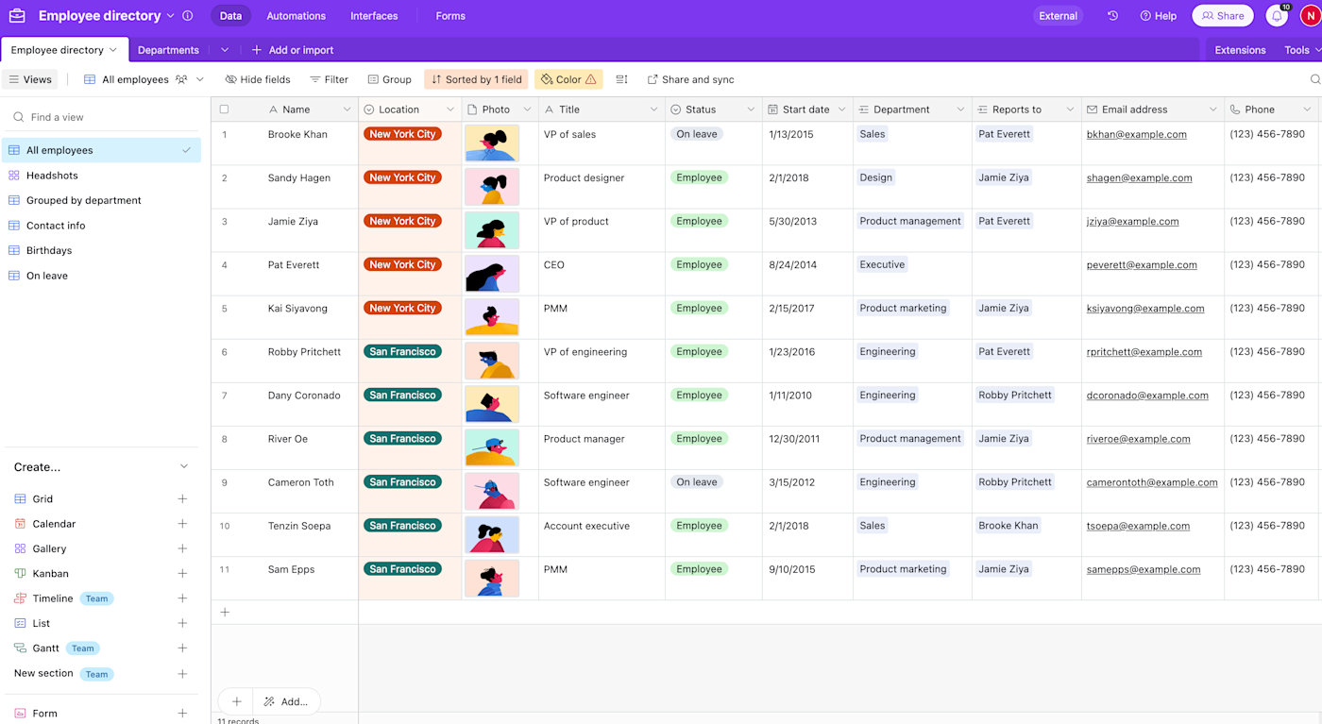
Task: Expand Status column dropdown arrow
Action: tap(751, 109)
